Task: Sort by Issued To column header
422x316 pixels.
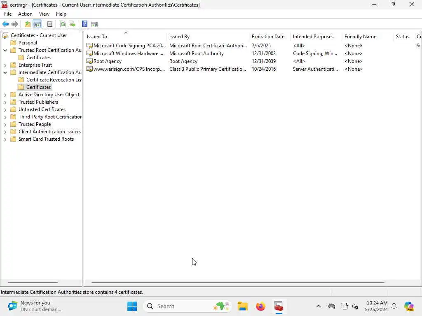Action: 125,37
